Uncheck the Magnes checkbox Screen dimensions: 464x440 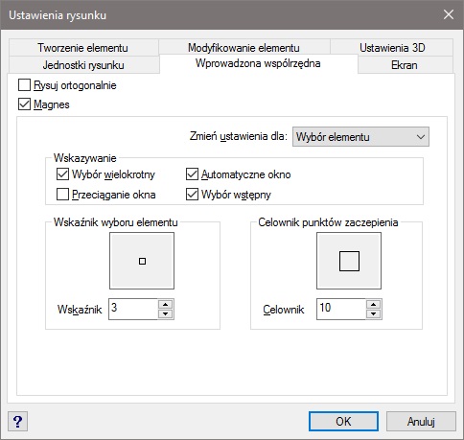24,104
